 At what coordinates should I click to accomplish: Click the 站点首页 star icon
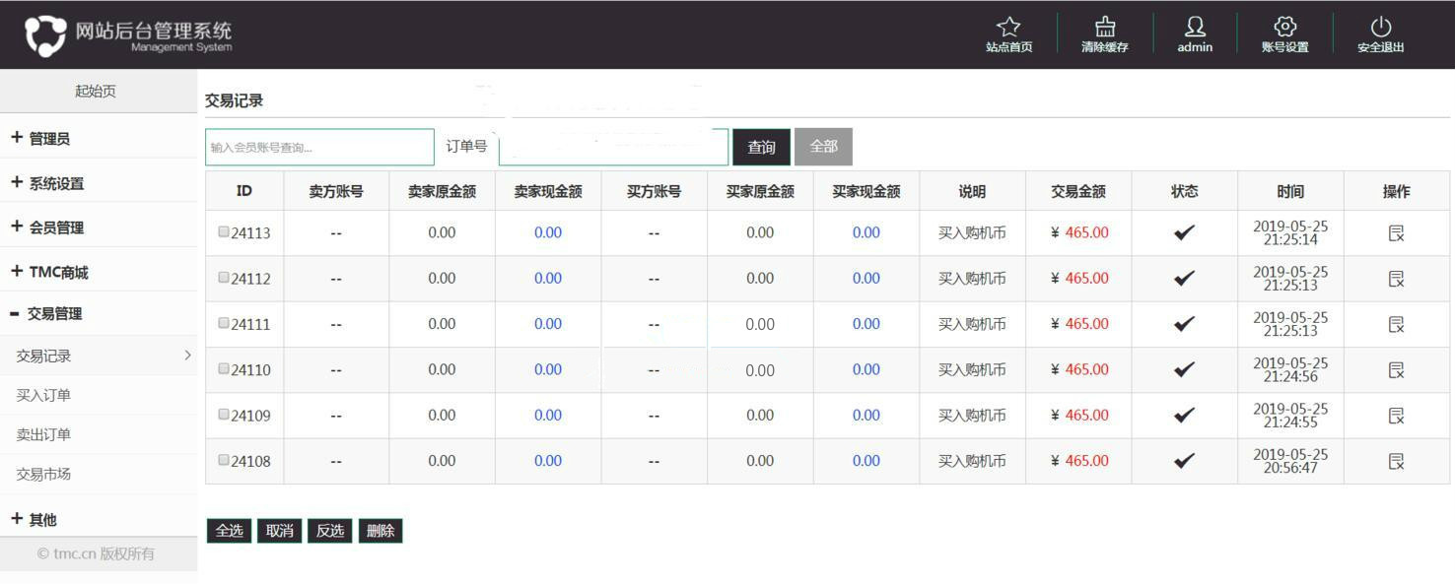click(1008, 28)
